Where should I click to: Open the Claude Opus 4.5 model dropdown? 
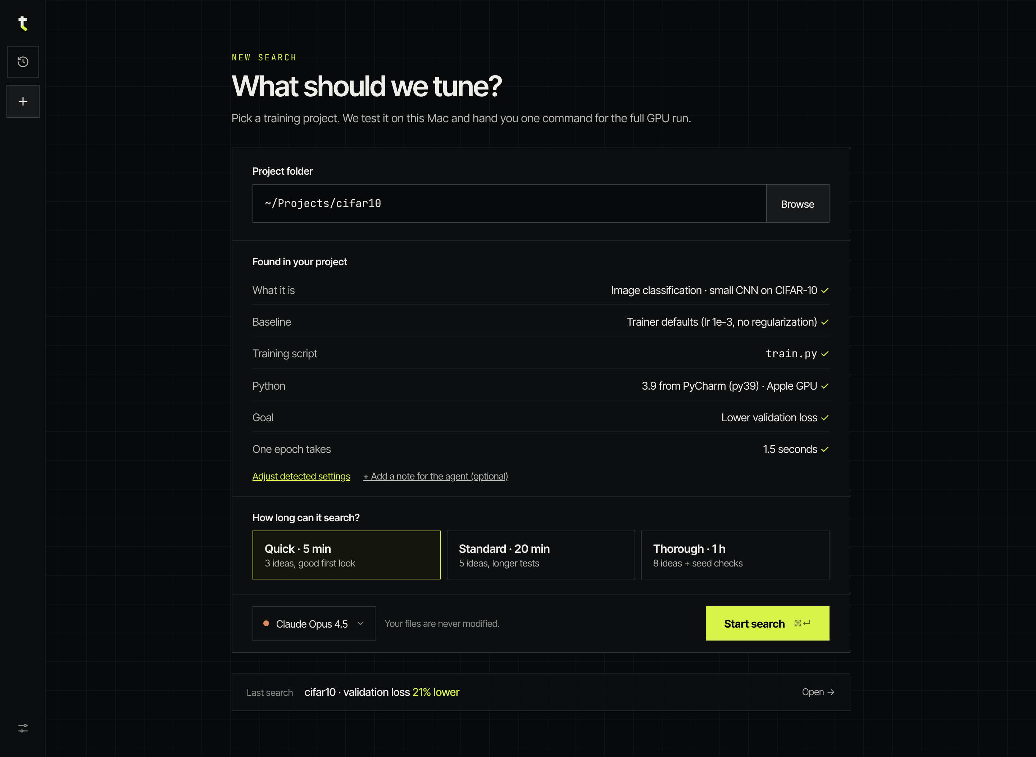coord(314,623)
